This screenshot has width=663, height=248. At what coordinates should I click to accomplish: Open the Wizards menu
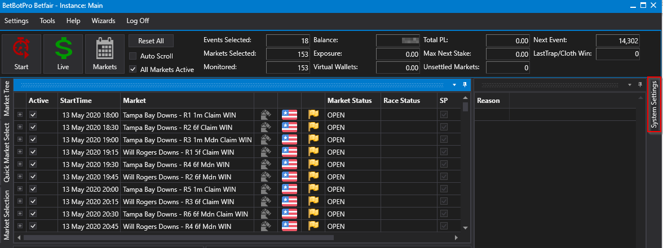tap(103, 21)
